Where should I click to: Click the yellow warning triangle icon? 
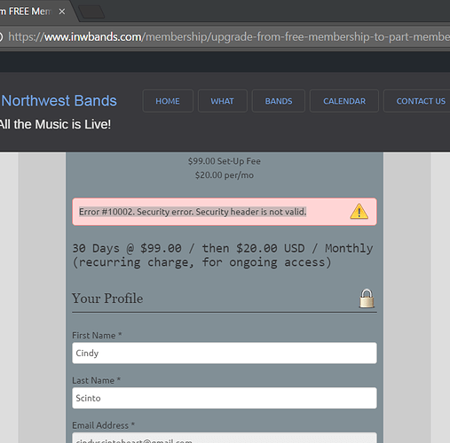[359, 211]
